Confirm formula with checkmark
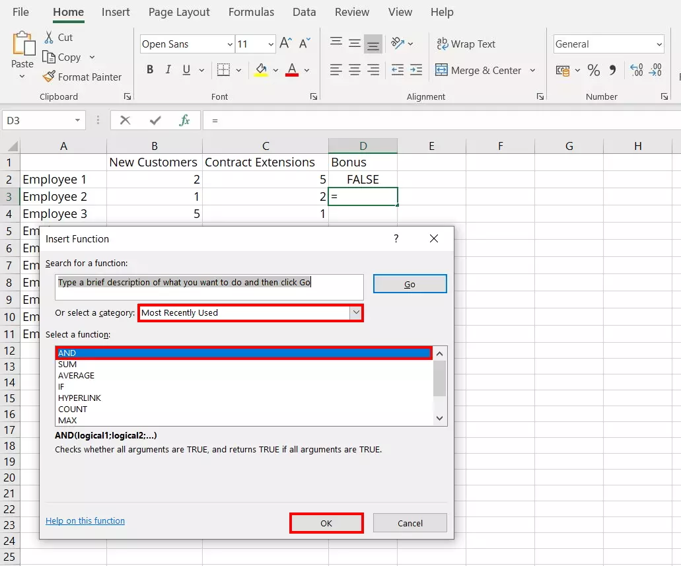This screenshot has width=681, height=566. pyautogui.click(x=155, y=120)
